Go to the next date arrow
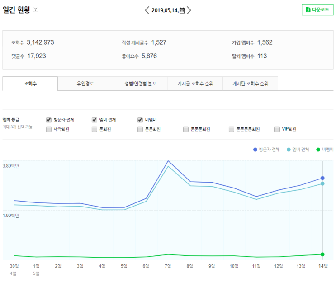This screenshot has width=336, height=282. 189,10
